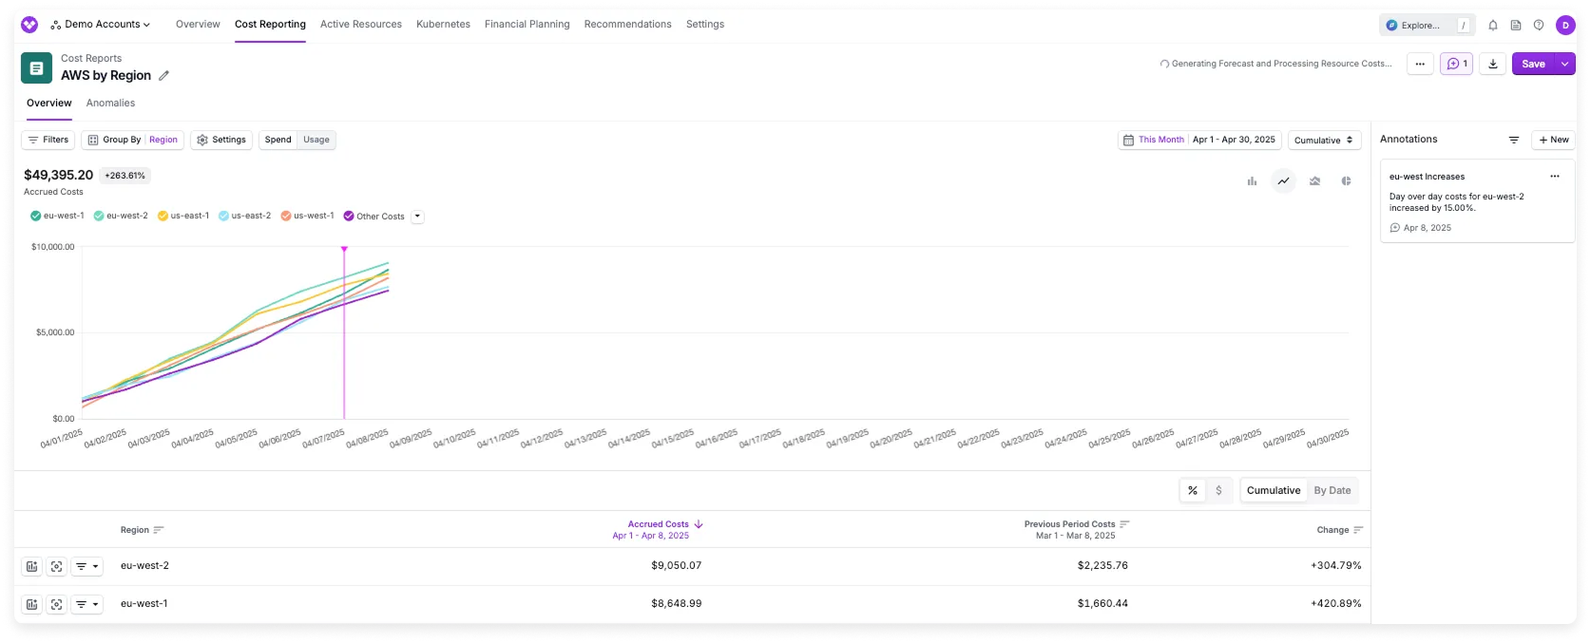Screen dimensions: 1591x643
Task: Toggle Accrued Costs descending sort arrow
Action: point(699,524)
